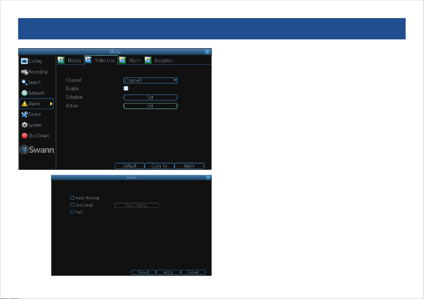Select the Channel1 combo box
424x299 pixels.
tap(150, 80)
